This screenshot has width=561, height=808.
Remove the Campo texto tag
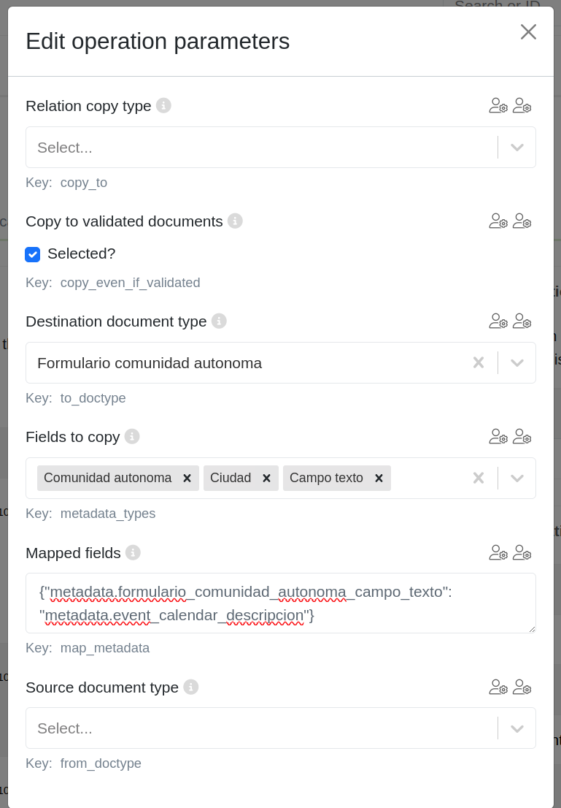[379, 479]
